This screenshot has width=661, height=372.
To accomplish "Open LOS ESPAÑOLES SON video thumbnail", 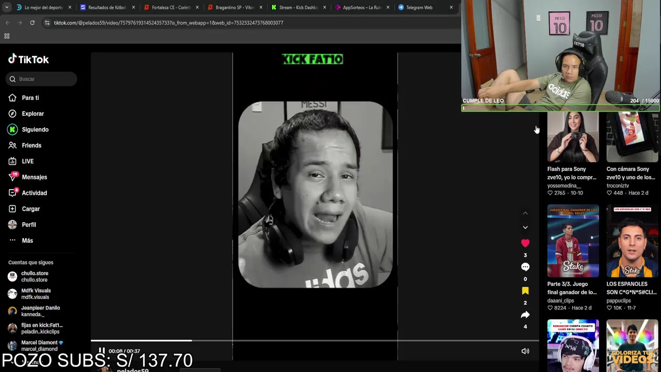I will point(632,241).
